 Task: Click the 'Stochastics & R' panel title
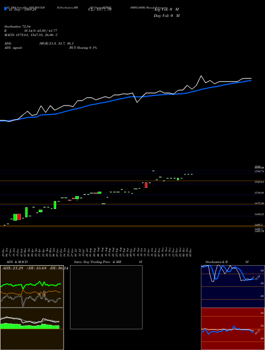point(217,262)
